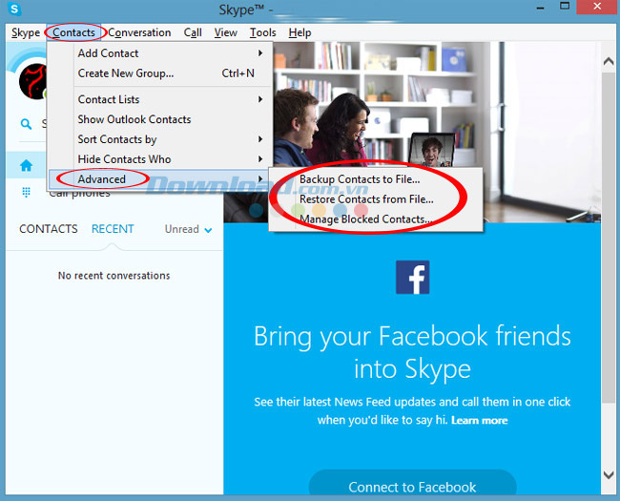Open Manage Blocked Contacts
This screenshot has height=501, width=620.
pos(376,219)
